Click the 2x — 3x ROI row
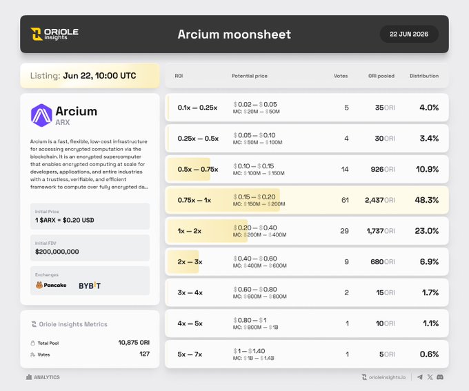The width and height of the screenshot is (469, 391). (x=307, y=262)
